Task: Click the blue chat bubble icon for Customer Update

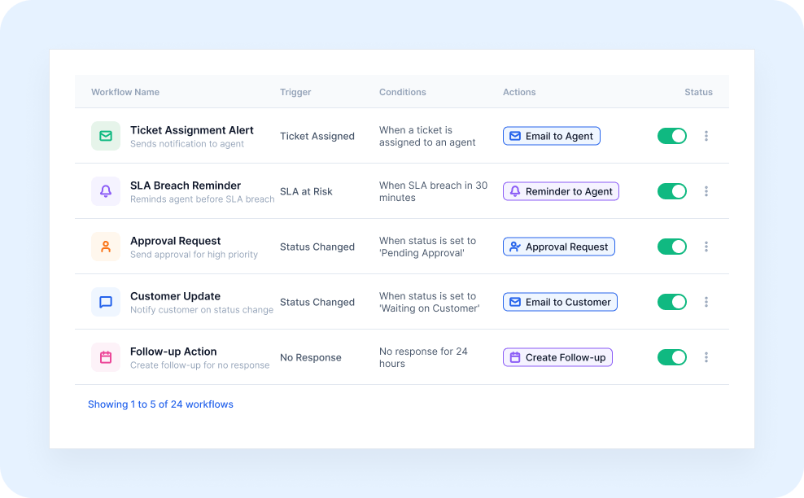Action: (x=106, y=302)
